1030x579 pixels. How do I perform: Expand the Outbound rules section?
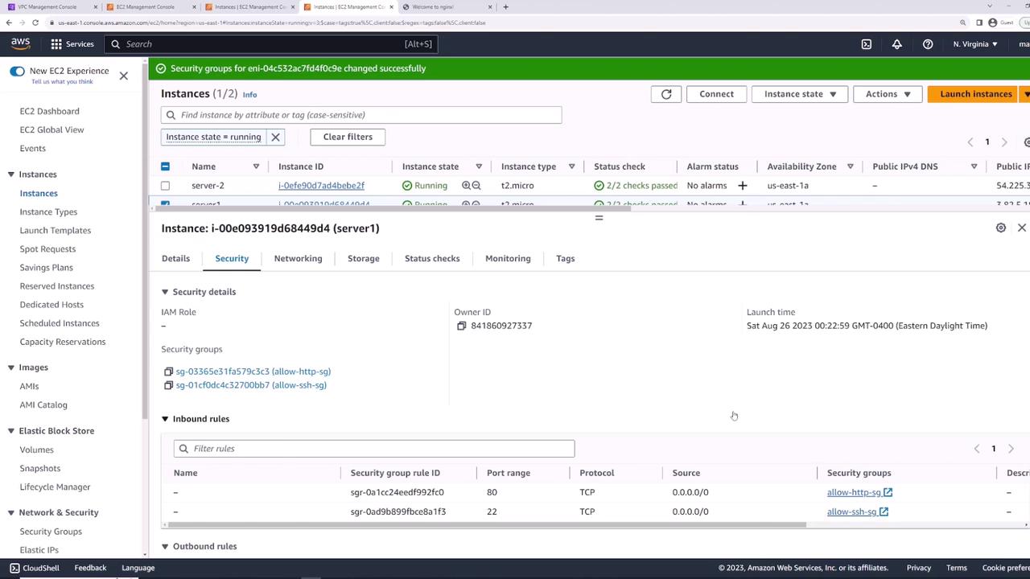[x=165, y=547]
